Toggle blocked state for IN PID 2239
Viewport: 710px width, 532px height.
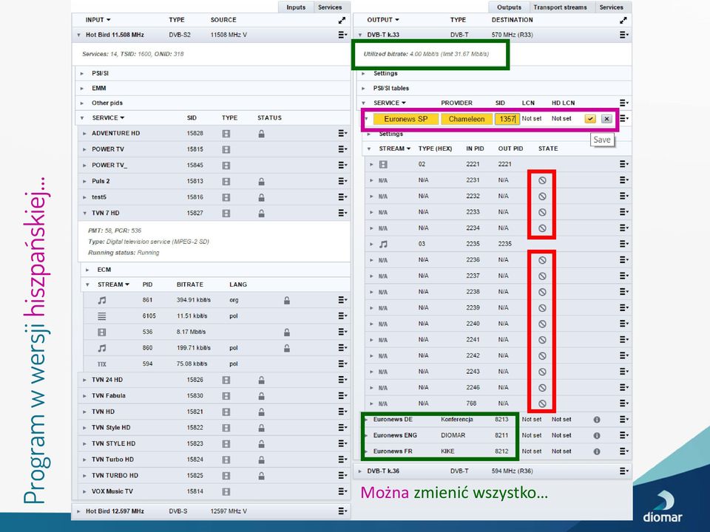pyautogui.click(x=542, y=308)
